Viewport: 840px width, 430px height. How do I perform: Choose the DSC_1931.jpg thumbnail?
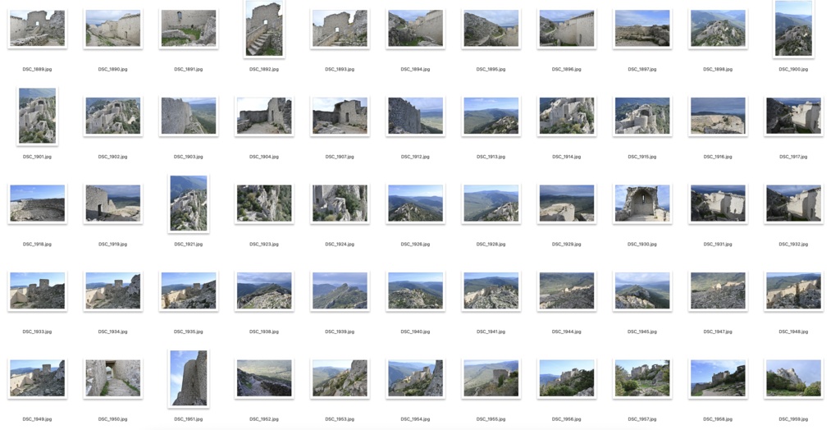tap(717, 204)
